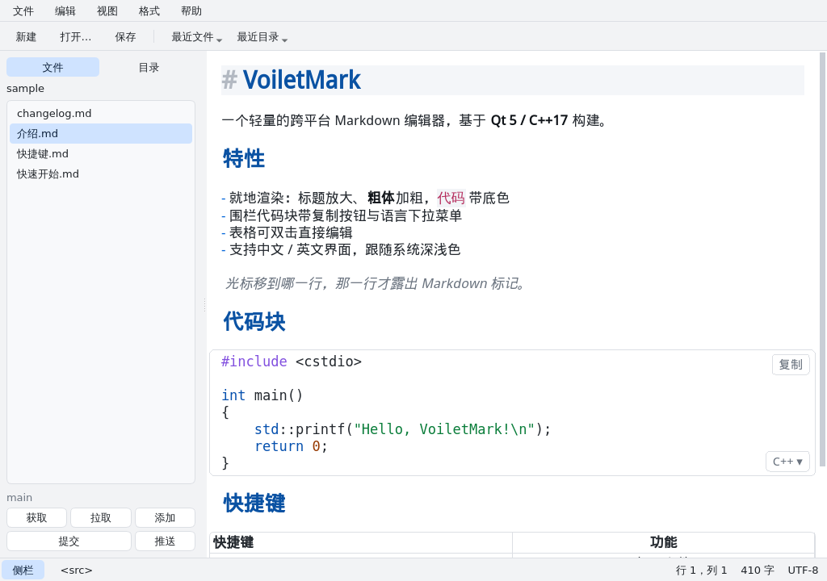Open the 文件 menu
The image size is (827, 581).
click(x=23, y=11)
